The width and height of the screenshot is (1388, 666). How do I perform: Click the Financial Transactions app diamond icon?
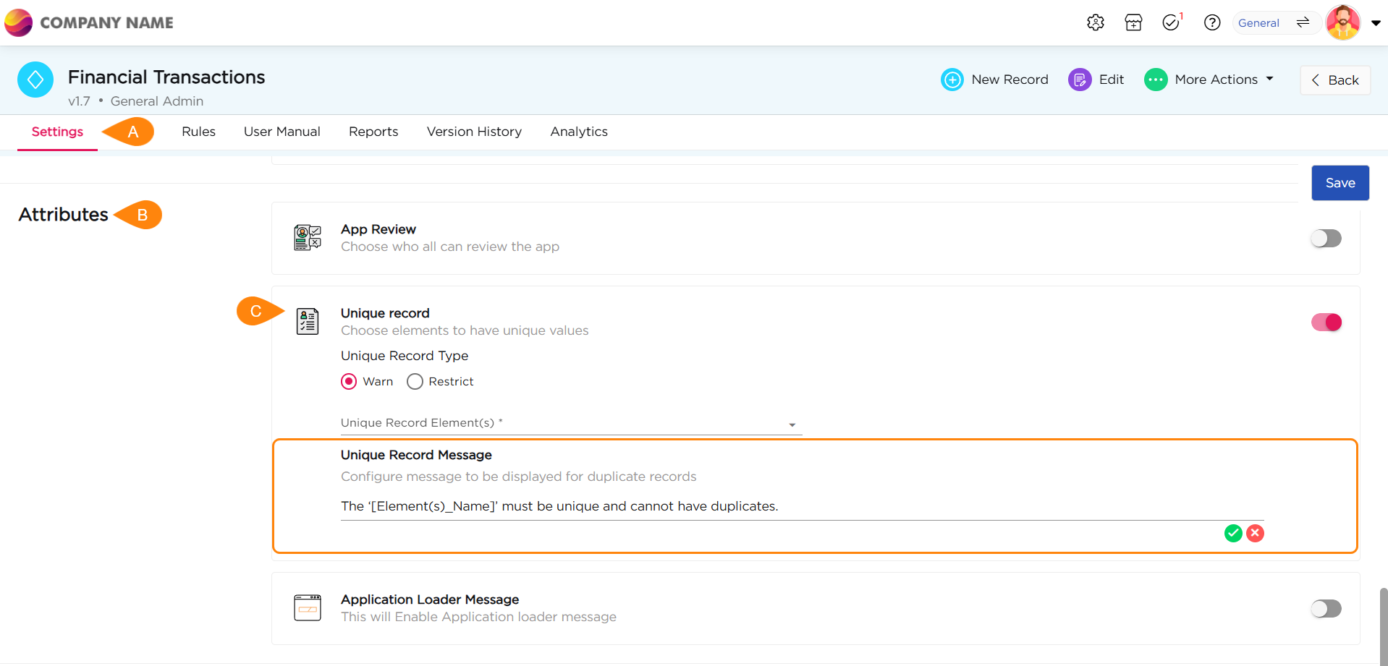tap(35, 80)
